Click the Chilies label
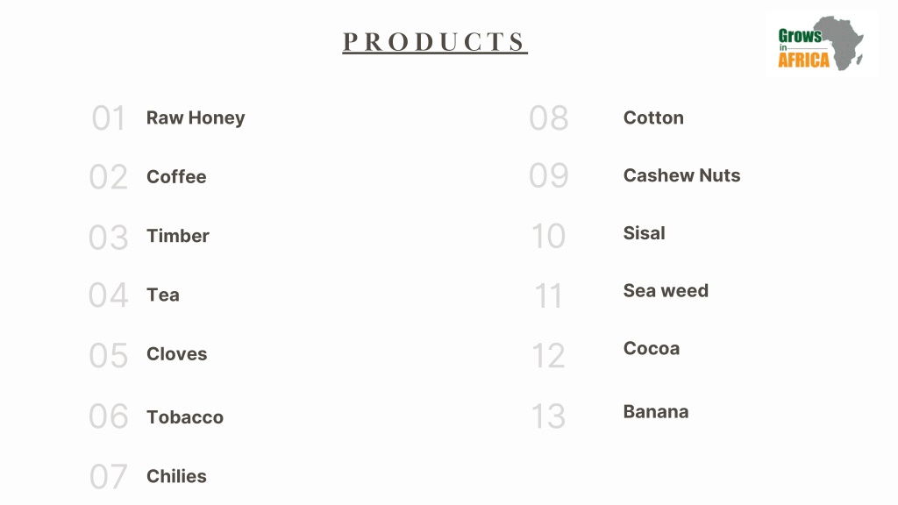The height and width of the screenshot is (505, 898). click(176, 476)
